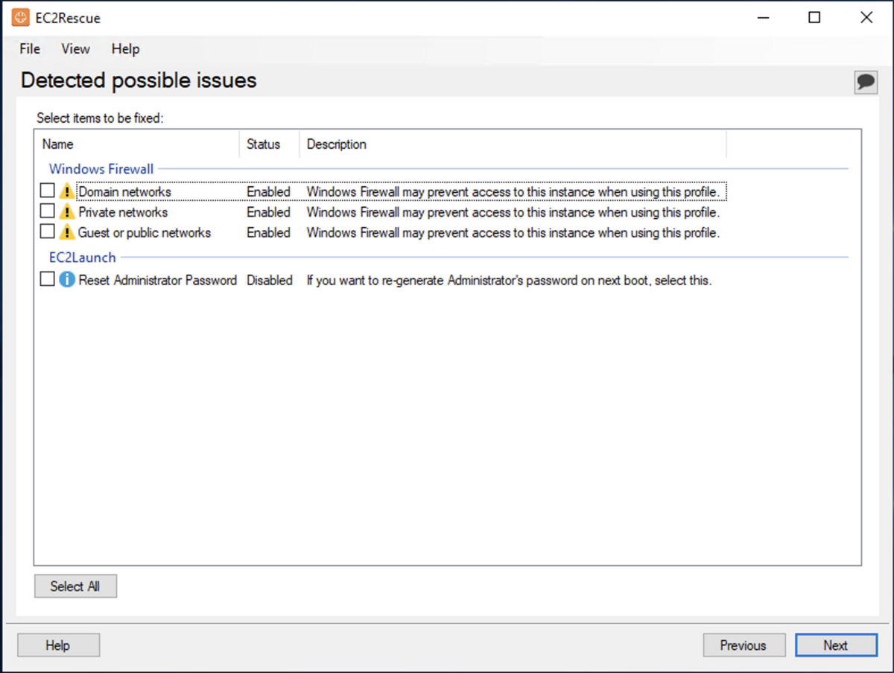Open the File menu
This screenshot has width=894, height=673.
[x=30, y=49]
